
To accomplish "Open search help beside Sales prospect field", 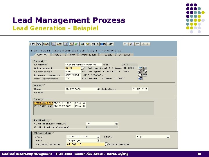I will point(83,68).
